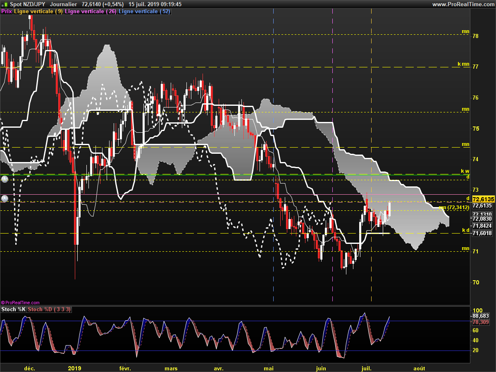Click the 'k mn' level label near 77
The height and width of the screenshot is (372, 496).
tap(463, 64)
